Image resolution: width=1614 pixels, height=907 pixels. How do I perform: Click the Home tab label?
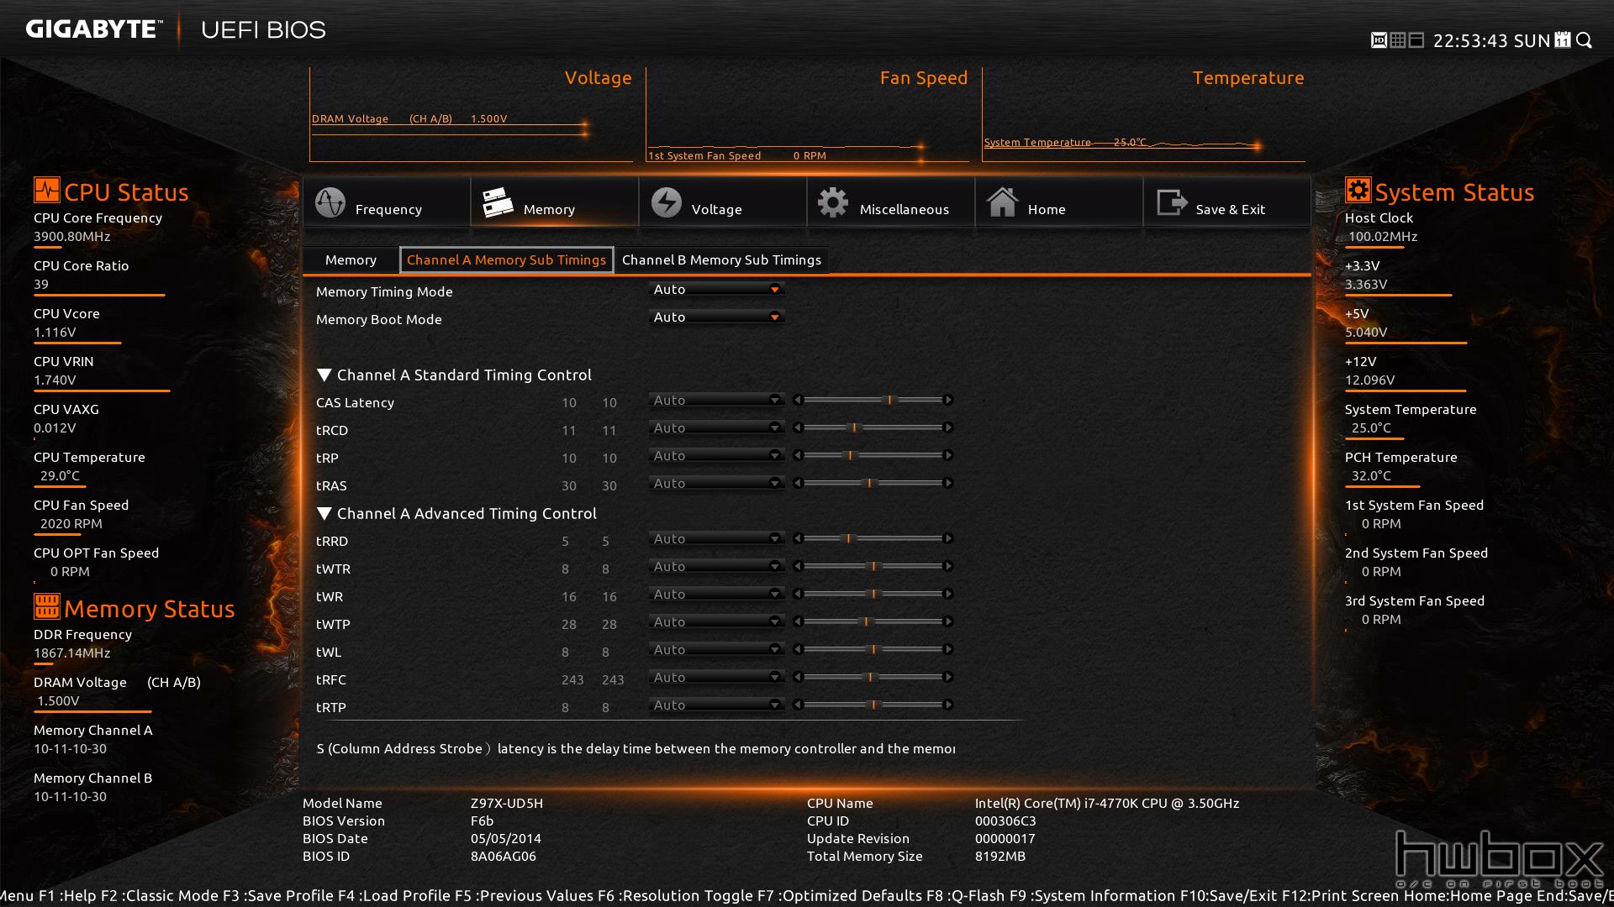tap(1046, 209)
